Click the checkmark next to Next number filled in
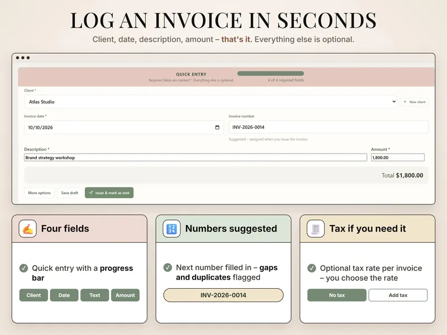Image resolution: width=447 pixels, height=335 pixels. pos(168,267)
